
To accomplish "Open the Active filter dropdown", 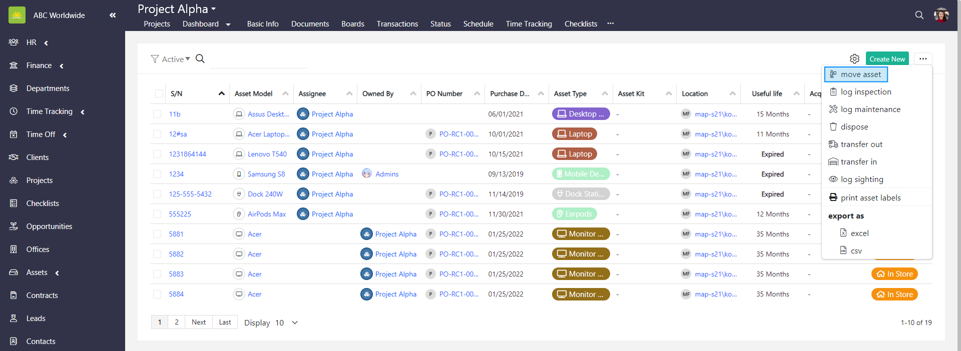I will [x=176, y=59].
